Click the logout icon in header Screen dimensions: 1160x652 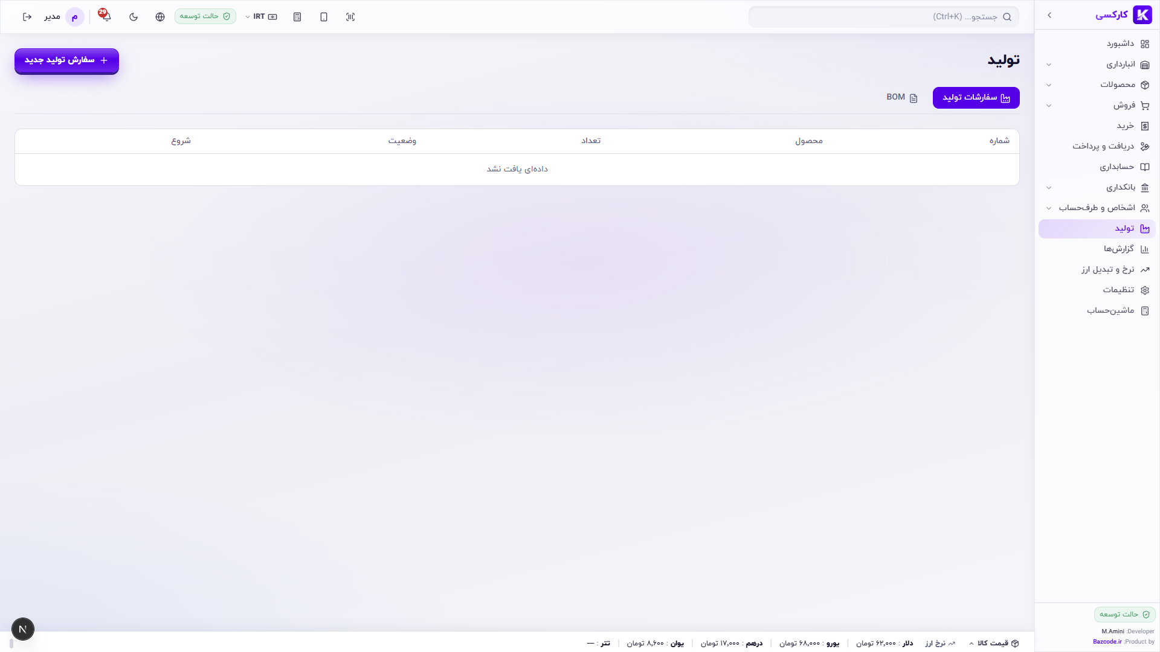click(27, 17)
